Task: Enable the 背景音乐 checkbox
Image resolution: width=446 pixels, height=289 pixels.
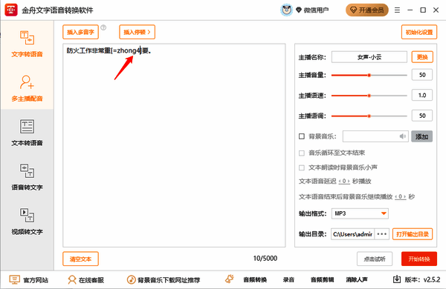Action: 302,136
